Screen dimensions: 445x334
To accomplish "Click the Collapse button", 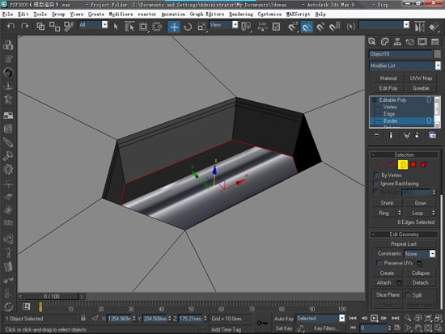I will 421,273.
